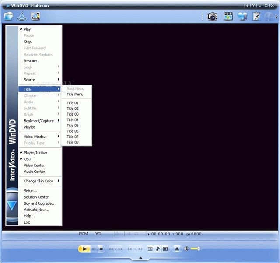The width and height of the screenshot is (280, 263).
Task: Select Stop in the context menu
Action: (x=40, y=42)
